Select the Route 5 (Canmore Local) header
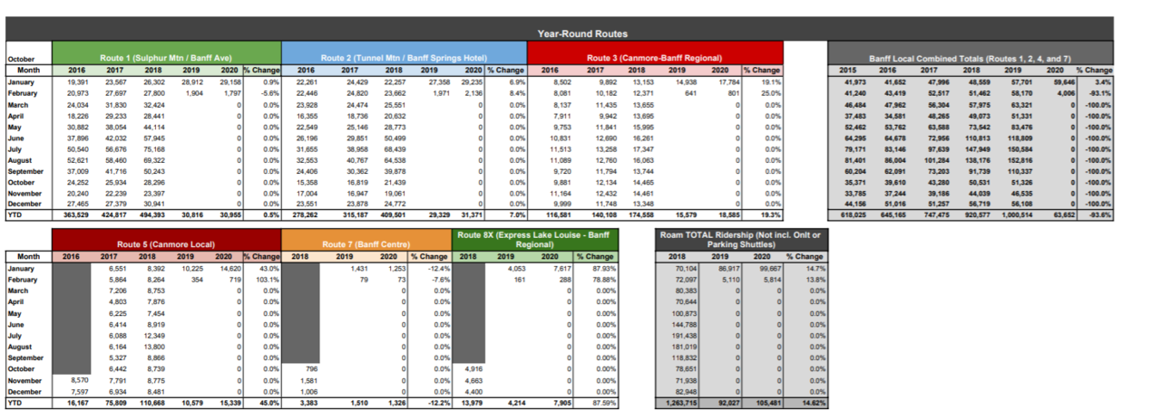The image size is (1161, 410). click(166, 240)
